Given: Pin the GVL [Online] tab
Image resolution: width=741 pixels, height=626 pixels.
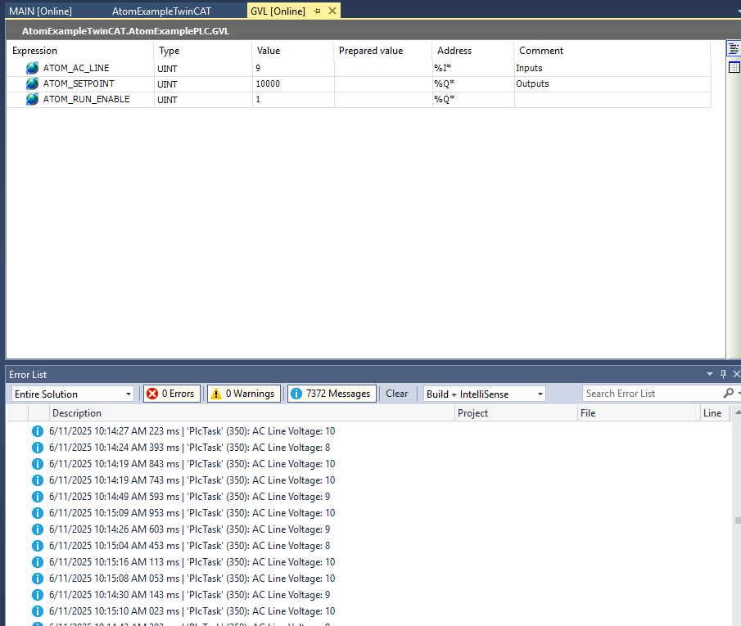Looking at the screenshot, I should coord(318,11).
